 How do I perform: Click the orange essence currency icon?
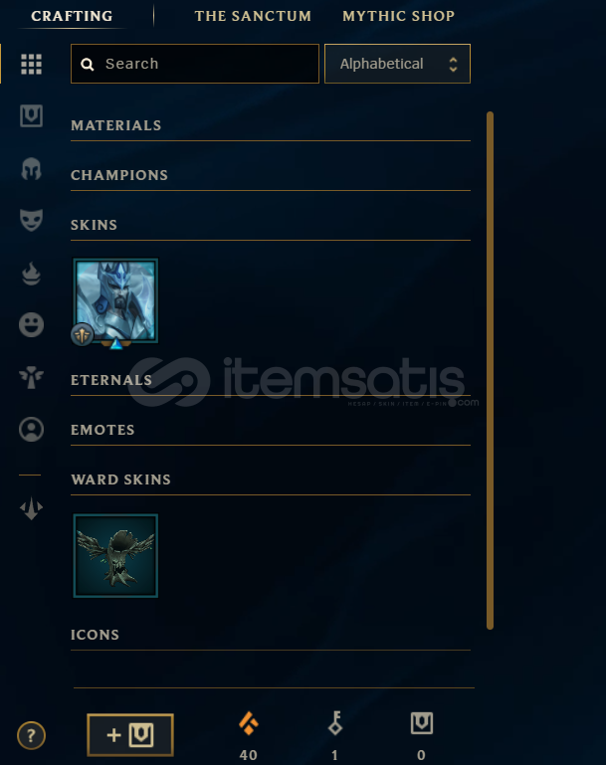pos(249,723)
